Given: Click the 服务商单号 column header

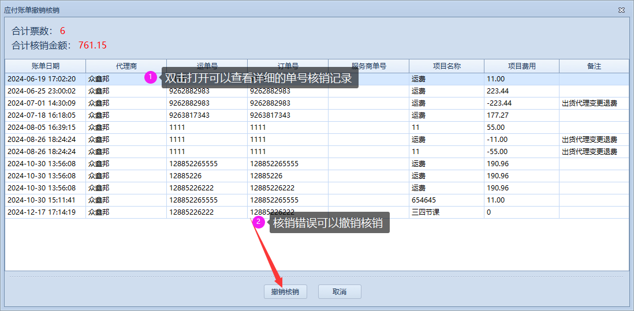Looking at the screenshot, I should pyautogui.click(x=368, y=66).
